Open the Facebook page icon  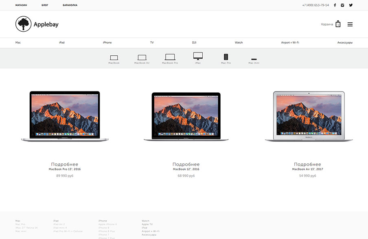coord(335,5)
